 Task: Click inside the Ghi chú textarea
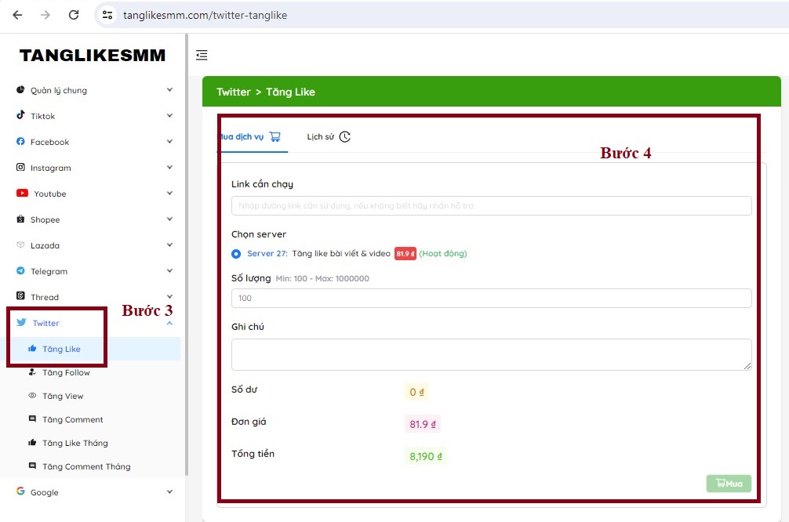(x=491, y=354)
